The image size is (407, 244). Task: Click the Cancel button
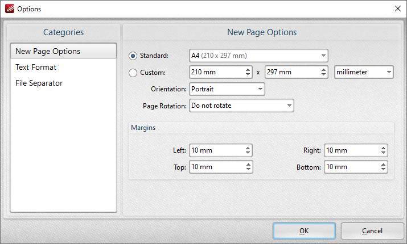tap(372, 231)
